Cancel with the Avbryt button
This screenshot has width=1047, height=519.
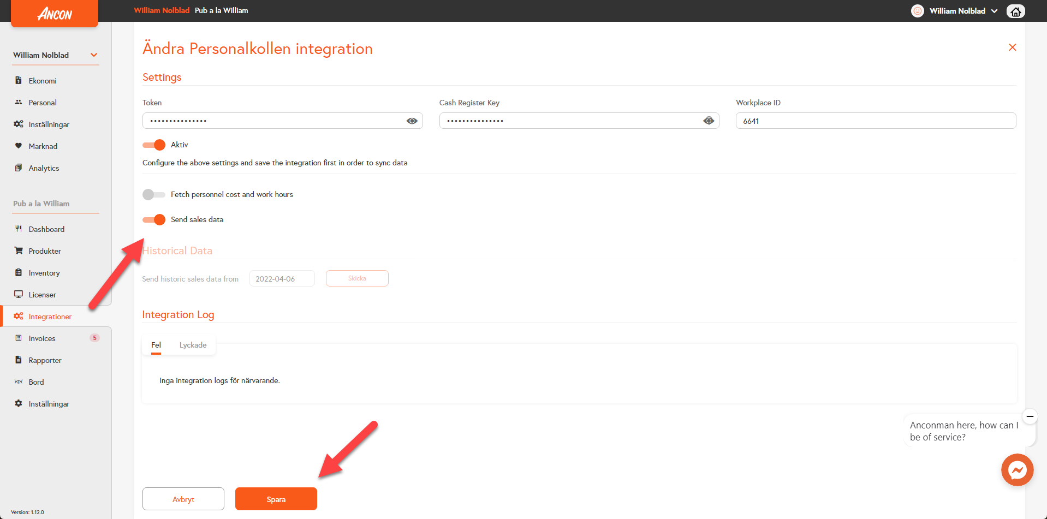pyautogui.click(x=183, y=499)
